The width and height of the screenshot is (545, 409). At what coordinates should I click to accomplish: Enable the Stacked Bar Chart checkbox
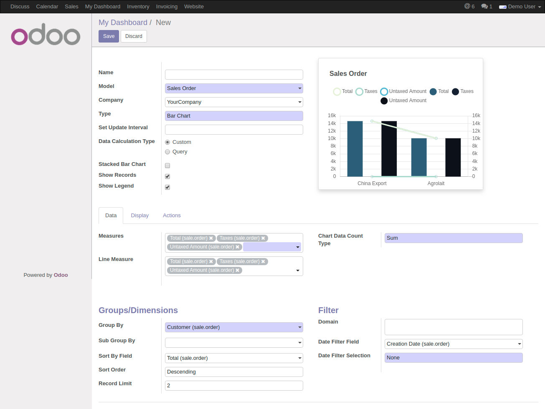coord(167,166)
